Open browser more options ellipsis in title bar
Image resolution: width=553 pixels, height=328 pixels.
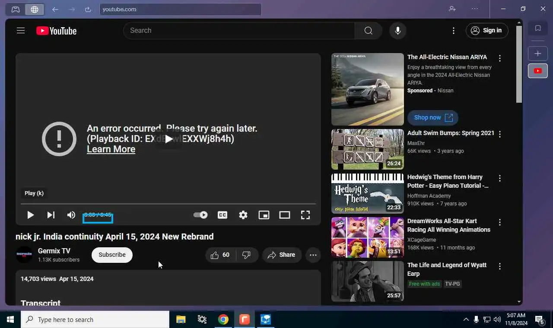coord(475,9)
